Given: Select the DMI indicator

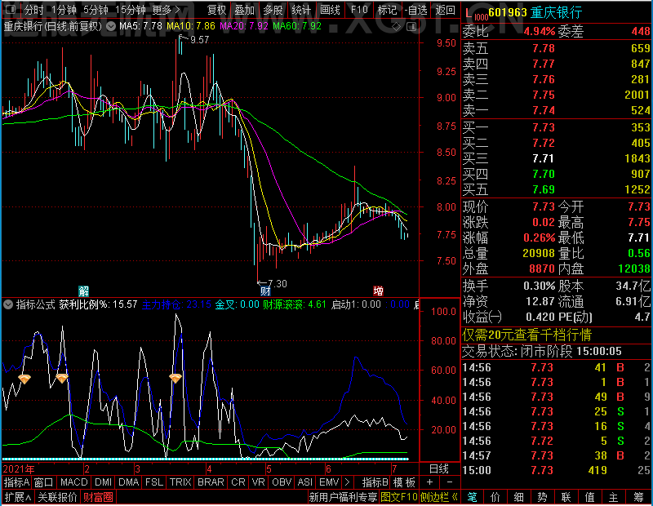Looking at the screenshot, I should coord(103,482).
